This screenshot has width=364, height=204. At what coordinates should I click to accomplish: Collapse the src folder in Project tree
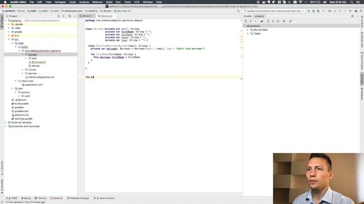click(9, 40)
